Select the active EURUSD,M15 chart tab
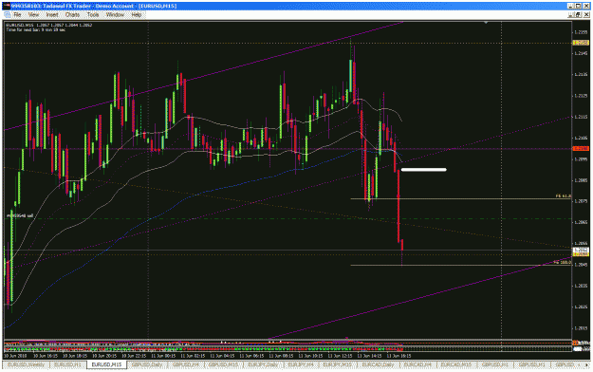593x372 pixels. pos(107,364)
